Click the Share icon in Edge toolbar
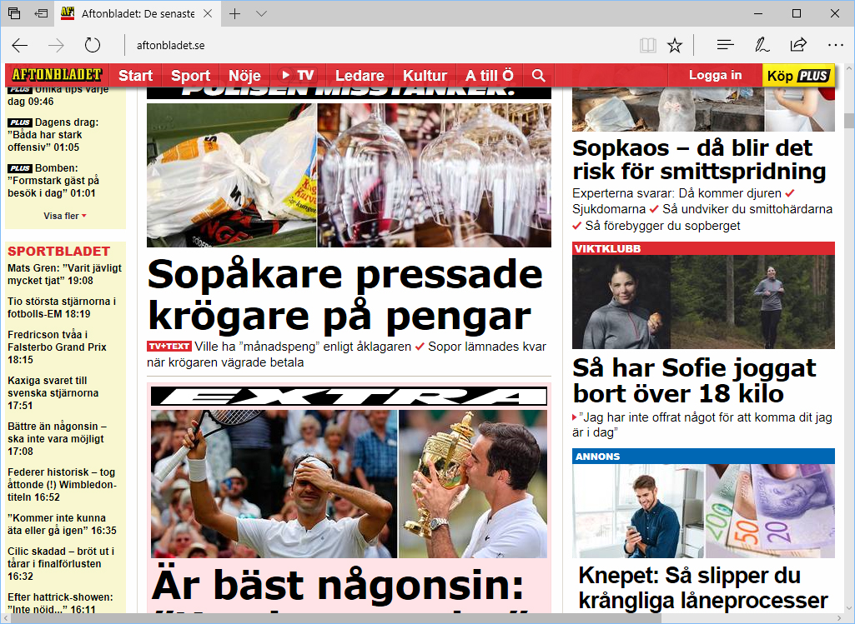The image size is (855, 624). (798, 45)
